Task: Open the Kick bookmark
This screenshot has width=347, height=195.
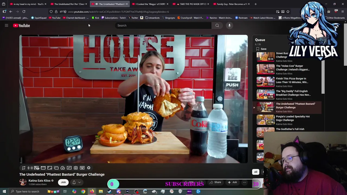Action: click(x=95, y=18)
